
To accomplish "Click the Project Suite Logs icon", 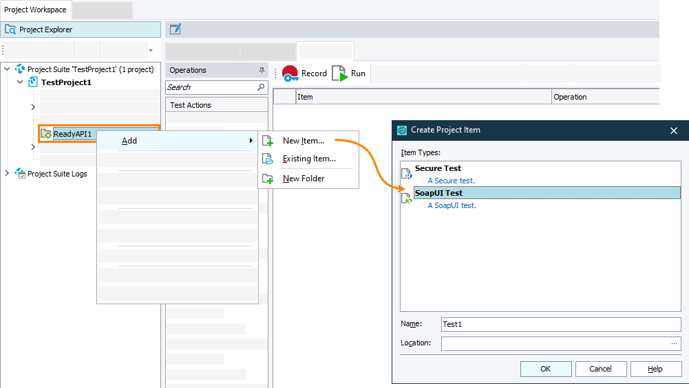I will pyautogui.click(x=20, y=174).
